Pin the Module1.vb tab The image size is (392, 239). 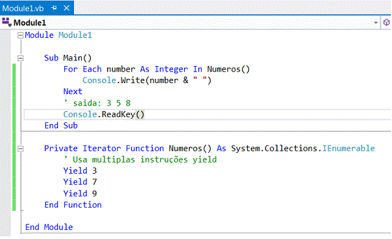54,8
